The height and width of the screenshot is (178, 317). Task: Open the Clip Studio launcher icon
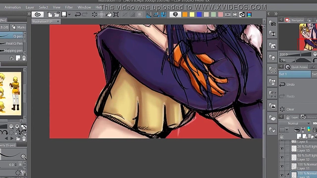pyautogui.click(x=38, y=14)
